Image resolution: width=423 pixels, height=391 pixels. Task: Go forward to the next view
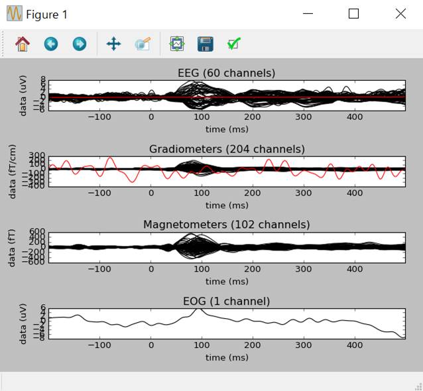coord(80,44)
